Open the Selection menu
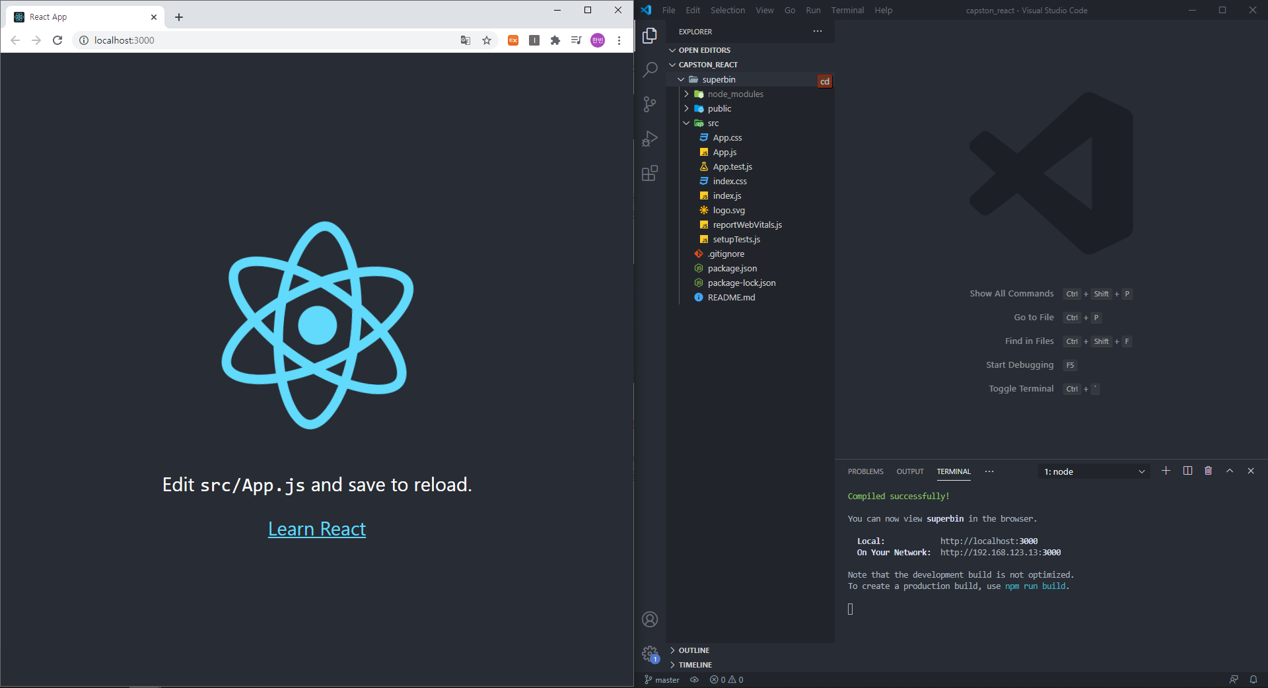The image size is (1268, 688). (728, 10)
